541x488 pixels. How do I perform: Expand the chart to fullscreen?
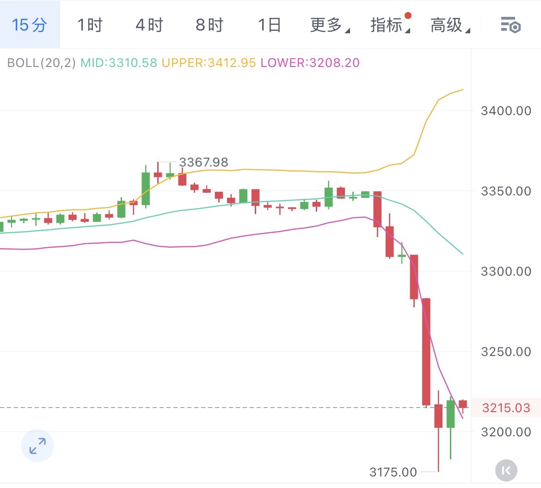(37, 446)
